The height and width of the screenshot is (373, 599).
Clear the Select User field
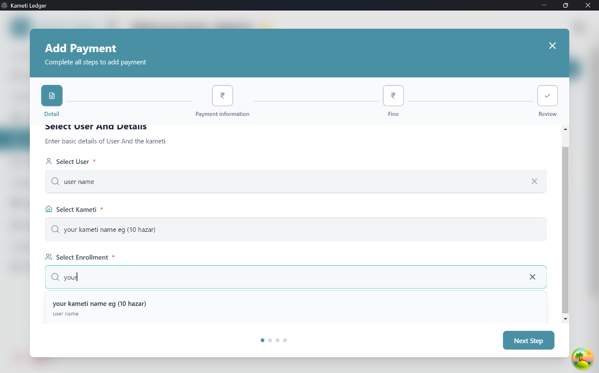coord(534,182)
